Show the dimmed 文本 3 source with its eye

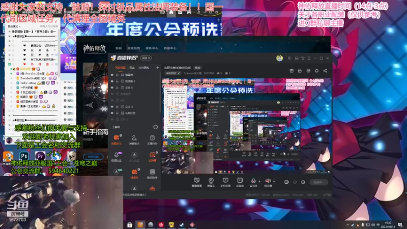(112, 120)
